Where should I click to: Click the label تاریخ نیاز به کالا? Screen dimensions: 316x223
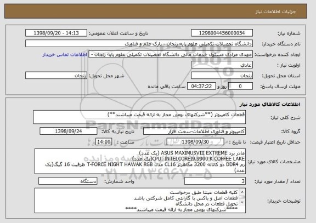(x=118, y=131)
